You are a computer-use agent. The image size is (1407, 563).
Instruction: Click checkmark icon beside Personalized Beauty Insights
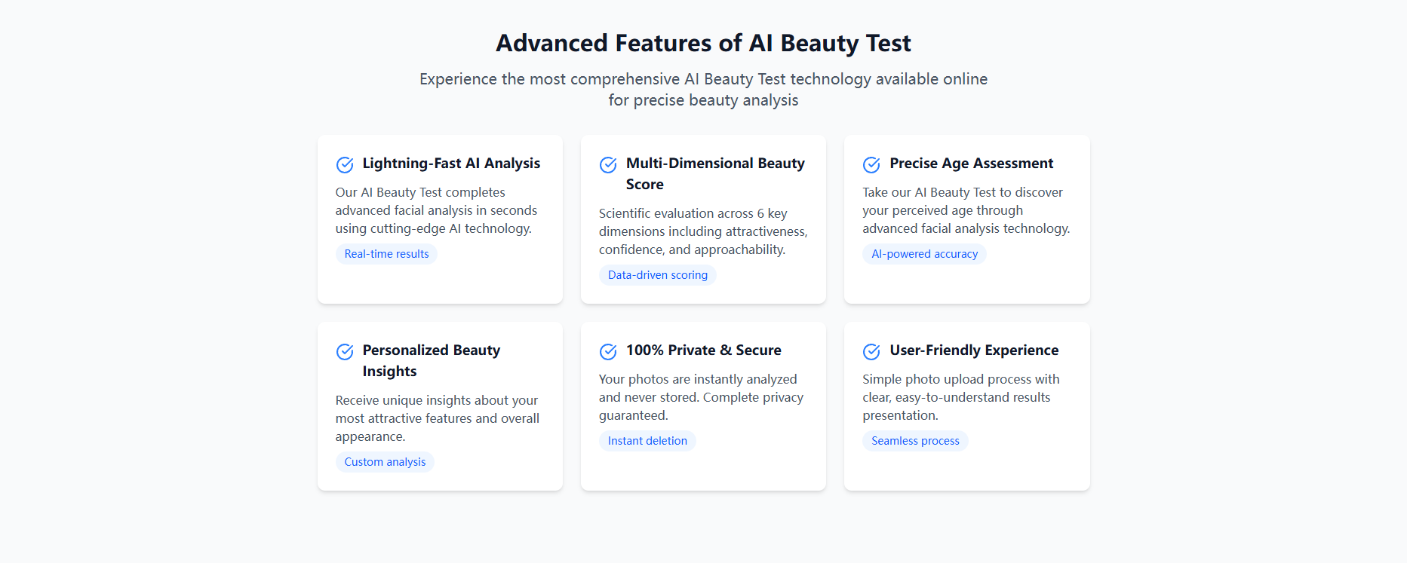(x=345, y=351)
